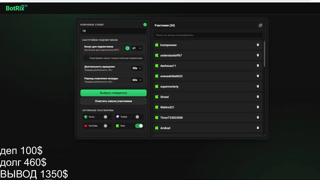Check paid subscribers only checkbox

point(86,58)
